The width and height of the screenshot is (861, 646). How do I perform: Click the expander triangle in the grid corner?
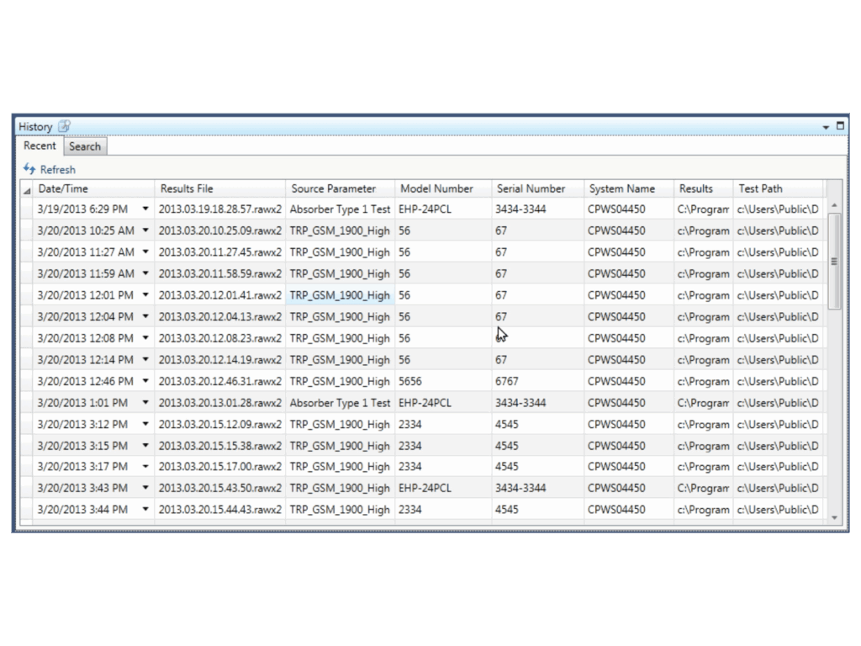(x=27, y=188)
